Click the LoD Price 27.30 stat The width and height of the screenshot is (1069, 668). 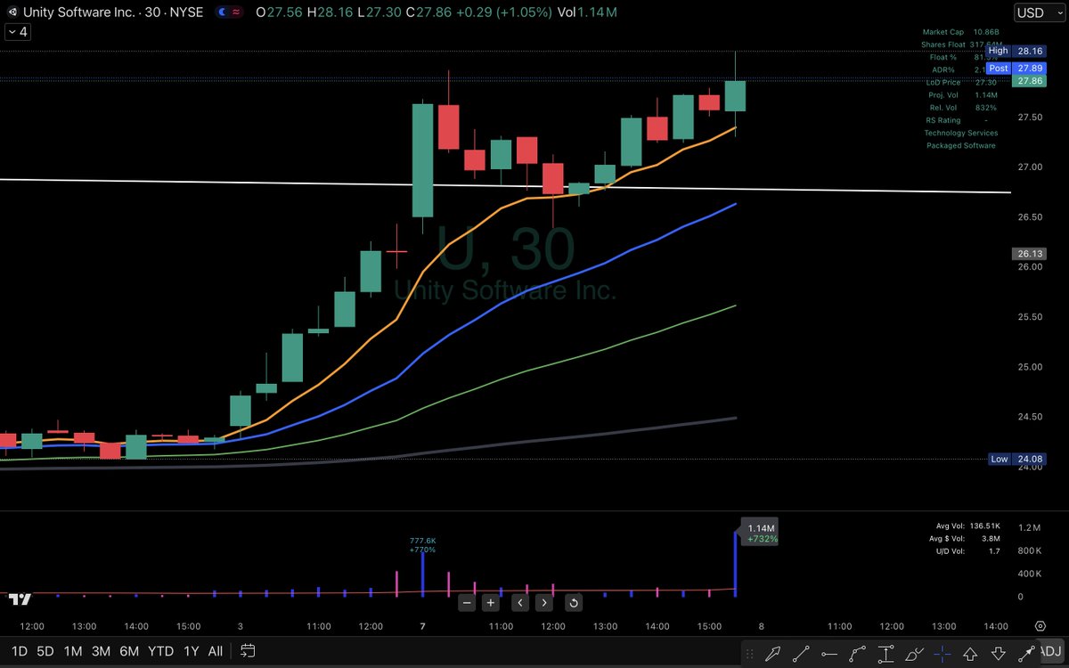pyautogui.click(x=960, y=82)
